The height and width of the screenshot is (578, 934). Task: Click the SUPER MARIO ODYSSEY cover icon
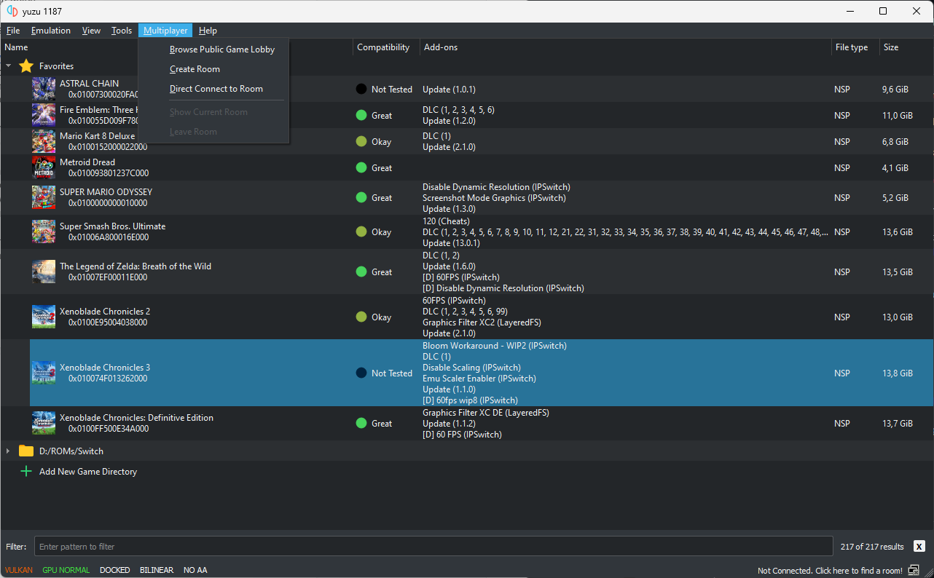coord(44,197)
